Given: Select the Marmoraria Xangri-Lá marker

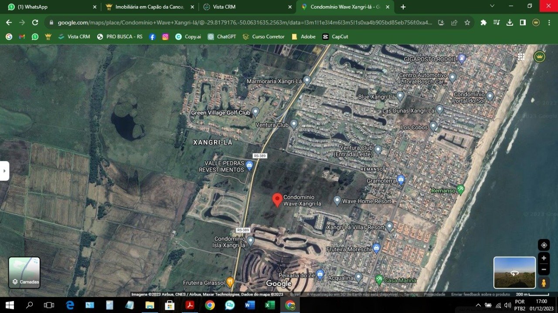Looking at the screenshot, I should click(307, 81).
